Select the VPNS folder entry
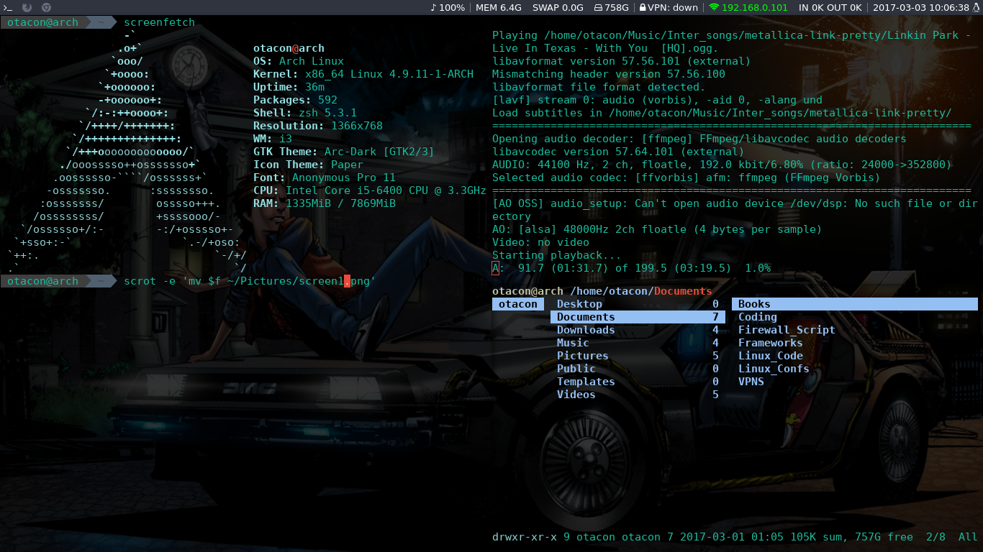The height and width of the screenshot is (552, 983). coord(751,382)
